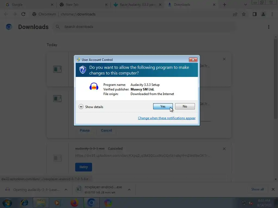This screenshot has width=278, height=208.
Task: Retry the canceled audacity-3-3-3.exe download
Action: (84, 167)
